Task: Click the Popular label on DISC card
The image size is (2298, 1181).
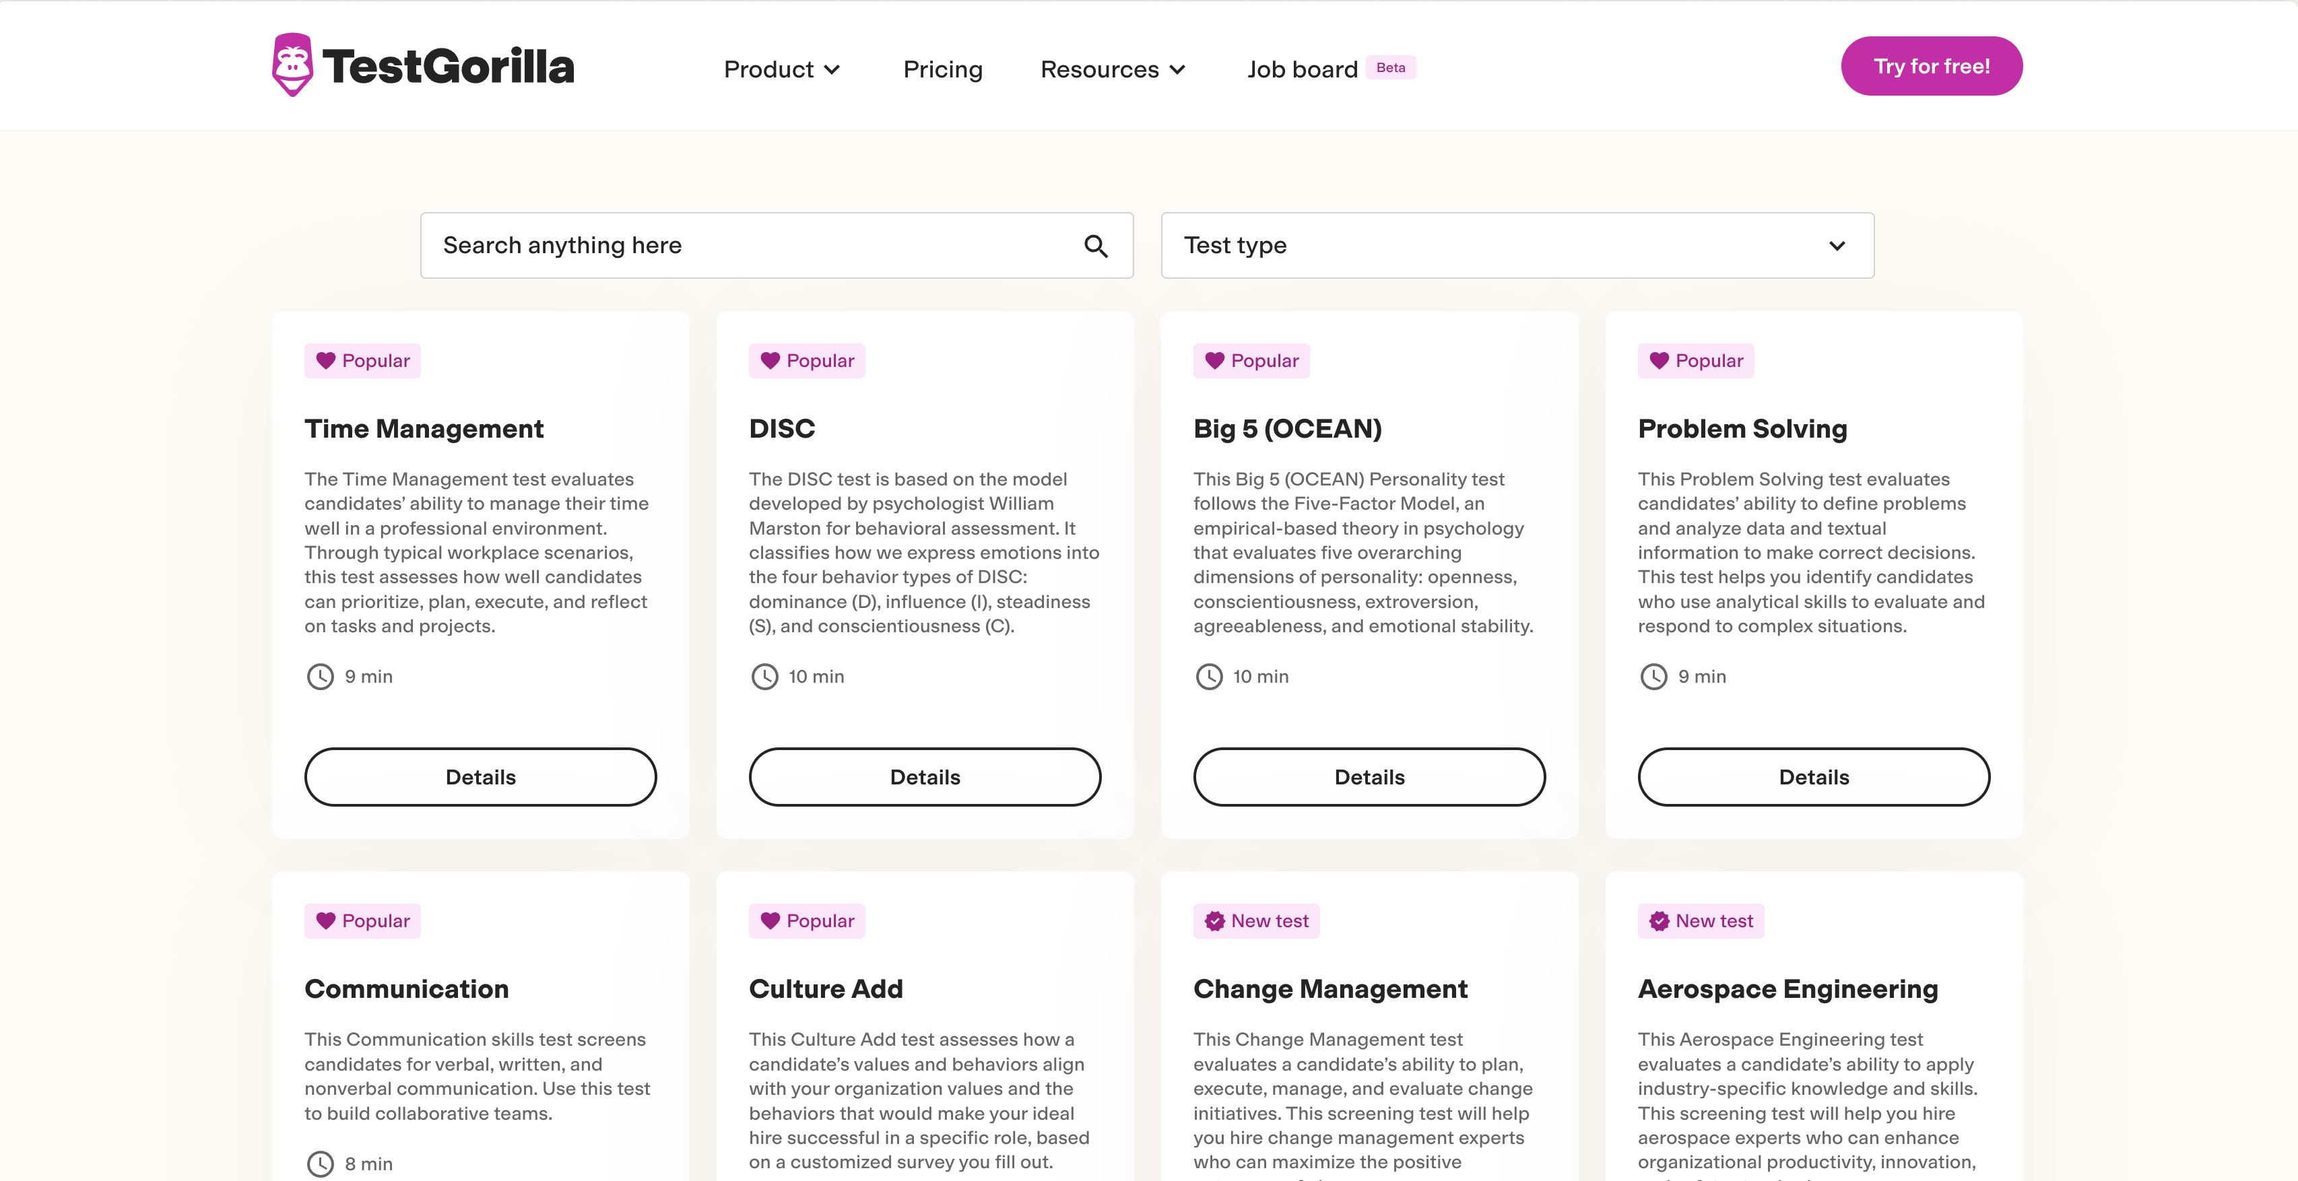Action: 820,360
